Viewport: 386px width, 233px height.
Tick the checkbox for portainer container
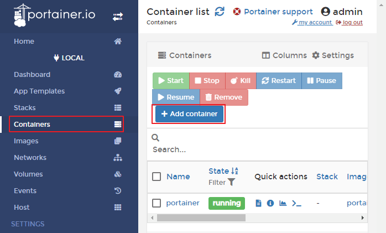(157, 203)
